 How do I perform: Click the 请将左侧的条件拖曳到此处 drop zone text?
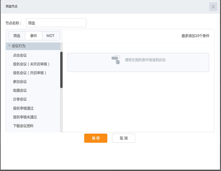tap(145, 60)
